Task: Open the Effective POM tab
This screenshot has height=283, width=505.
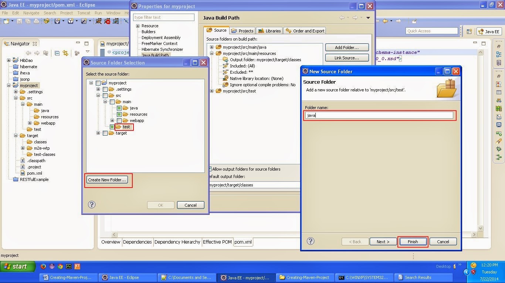Action: click(x=217, y=242)
